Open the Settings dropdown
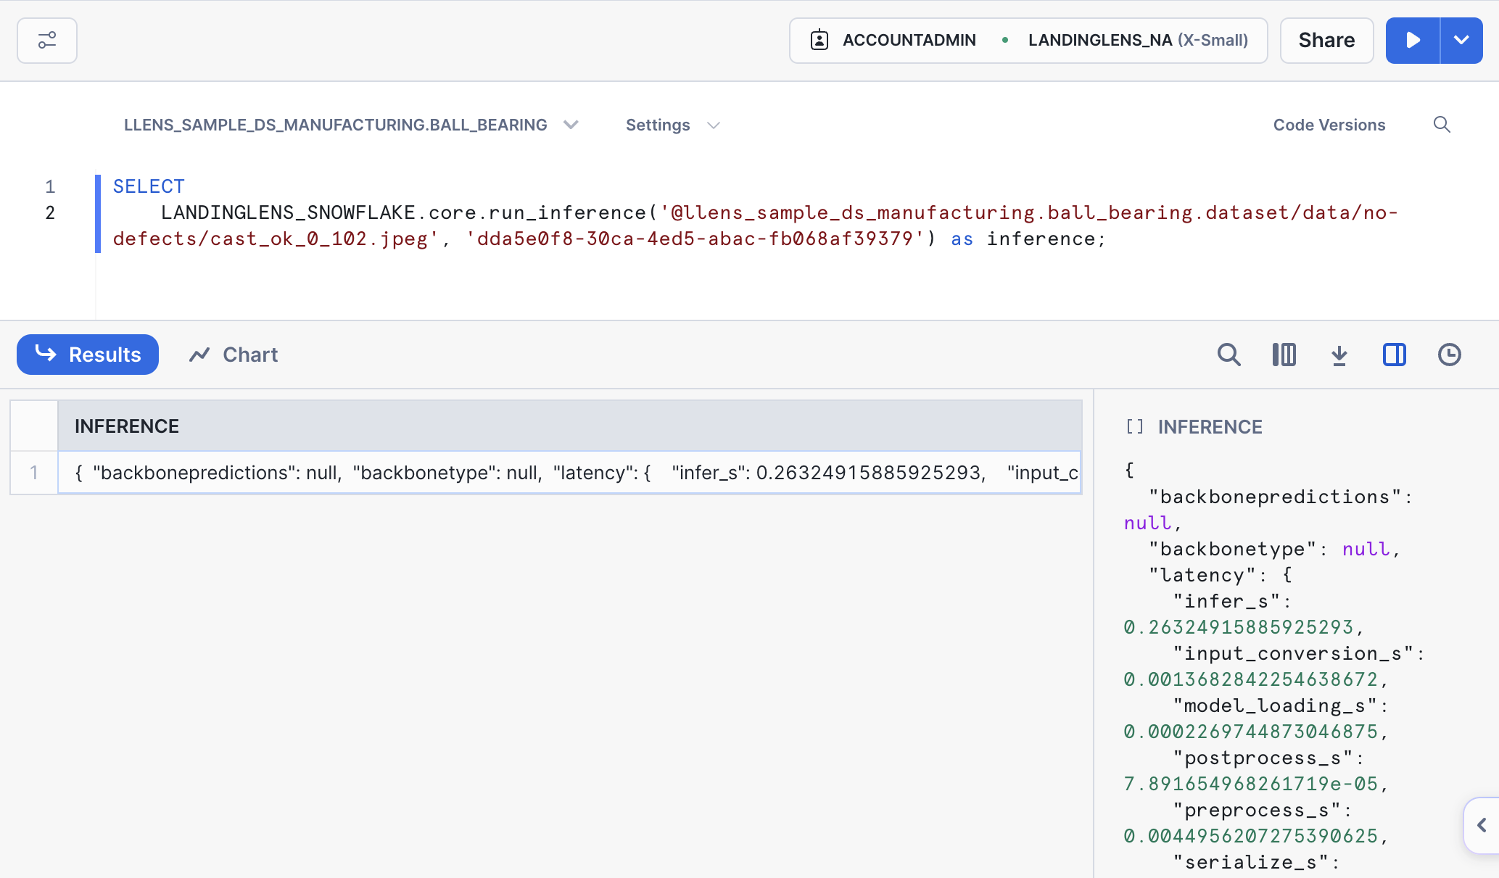Viewport: 1499px width, 878px height. 672,125
